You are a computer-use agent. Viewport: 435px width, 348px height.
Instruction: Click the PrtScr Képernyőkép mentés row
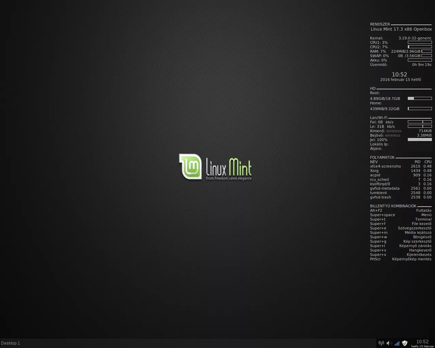coord(401,259)
